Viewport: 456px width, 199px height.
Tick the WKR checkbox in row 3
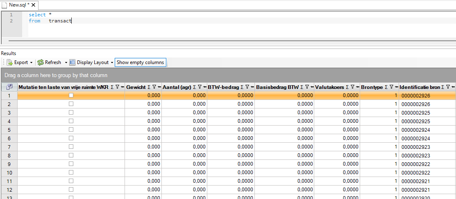tap(71, 113)
